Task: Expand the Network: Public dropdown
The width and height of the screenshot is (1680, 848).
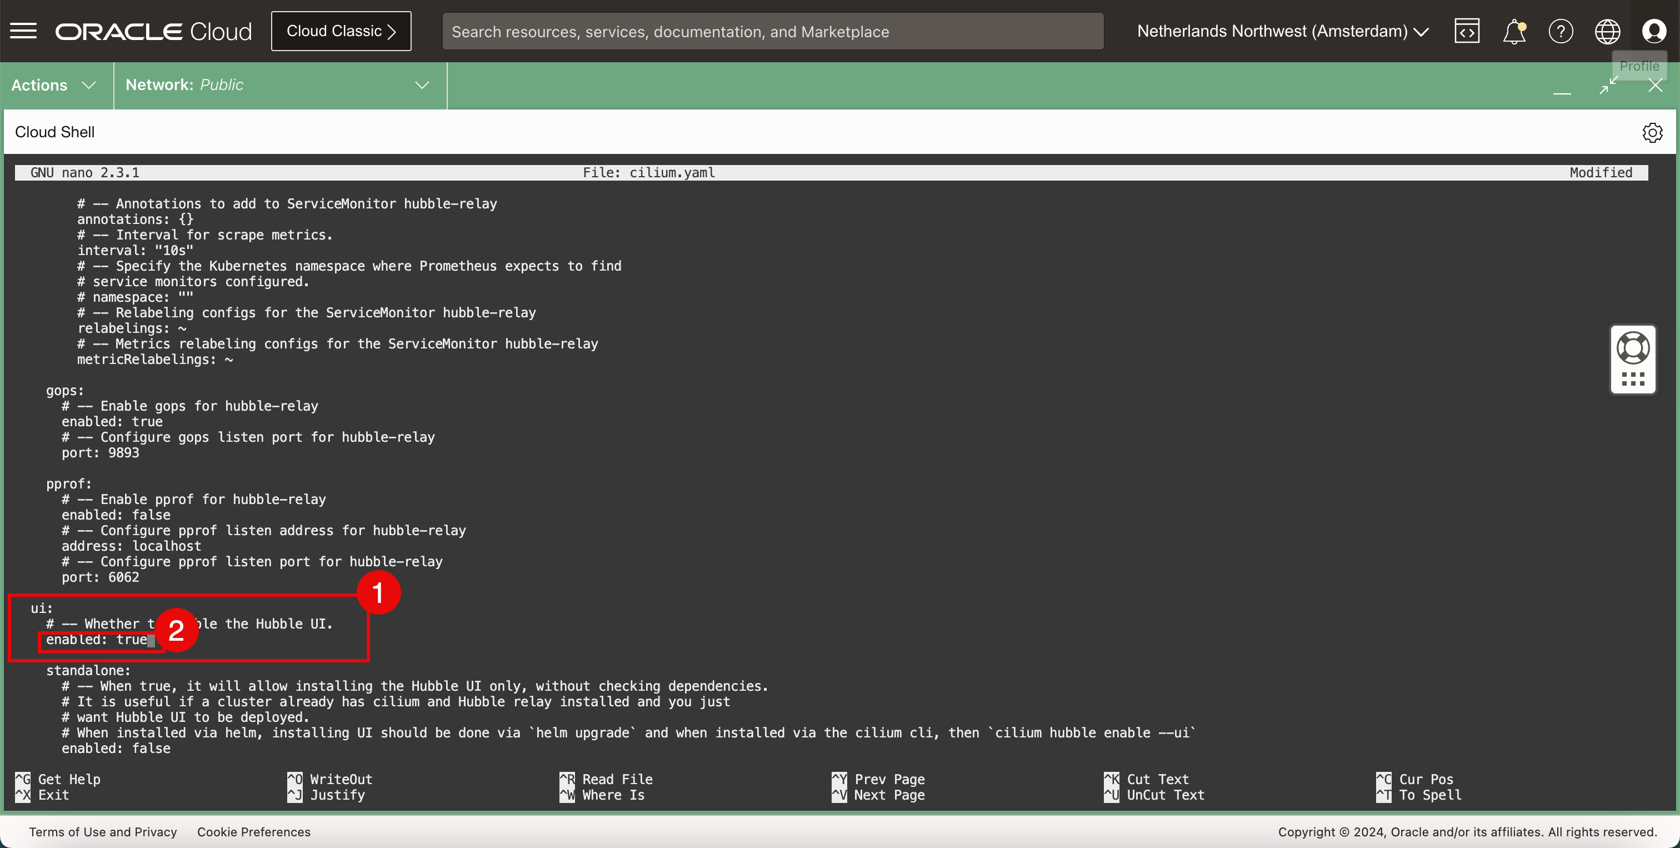Action: tap(278, 86)
